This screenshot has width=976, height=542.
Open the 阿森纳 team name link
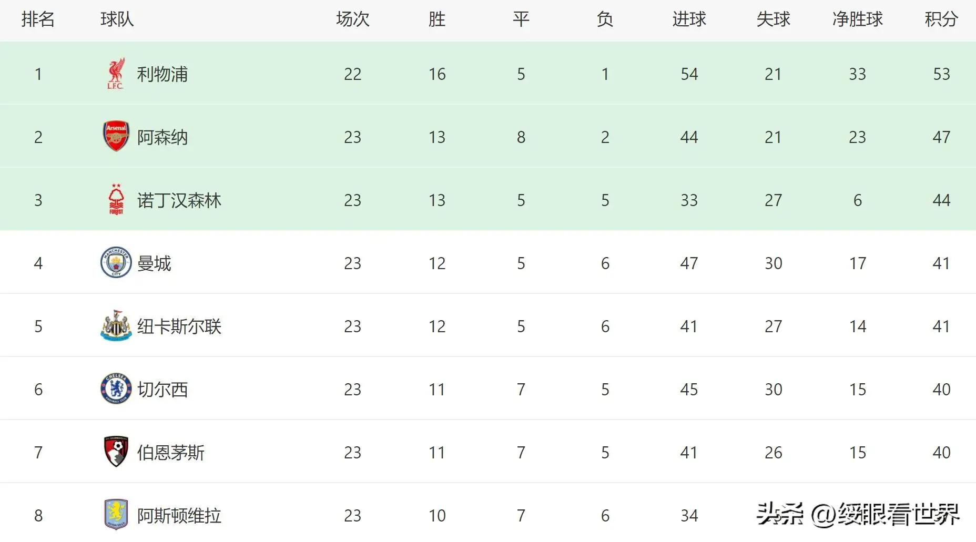tap(162, 137)
